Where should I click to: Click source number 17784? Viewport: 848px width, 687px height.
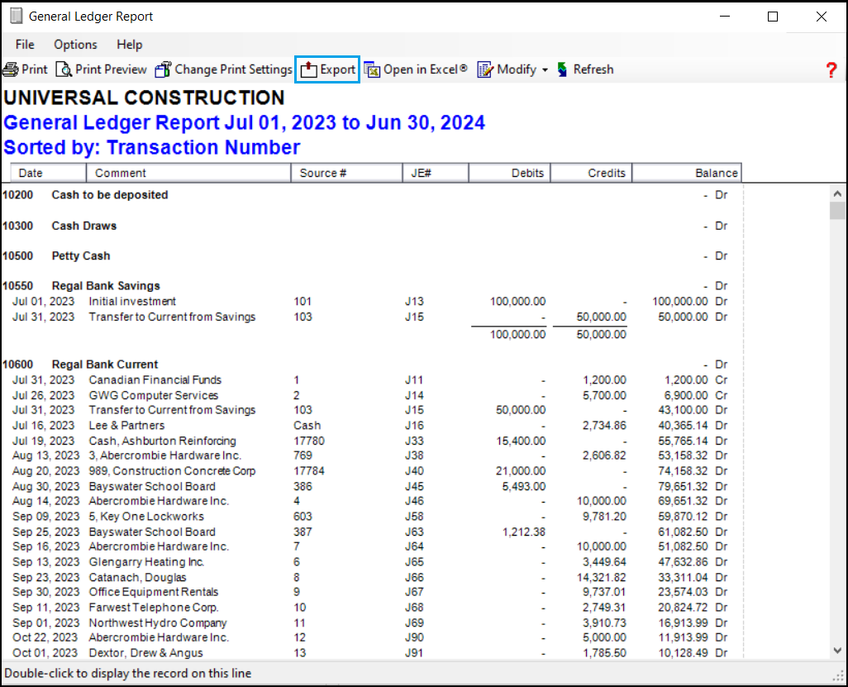pos(309,470)
